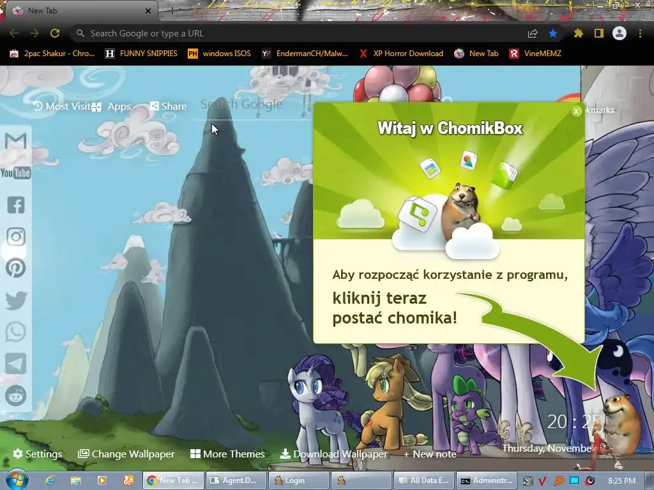The image size is (654, 490).
Task: Open WhatsApp shortcut in sidebar
Action: click(x=16, y=332)
